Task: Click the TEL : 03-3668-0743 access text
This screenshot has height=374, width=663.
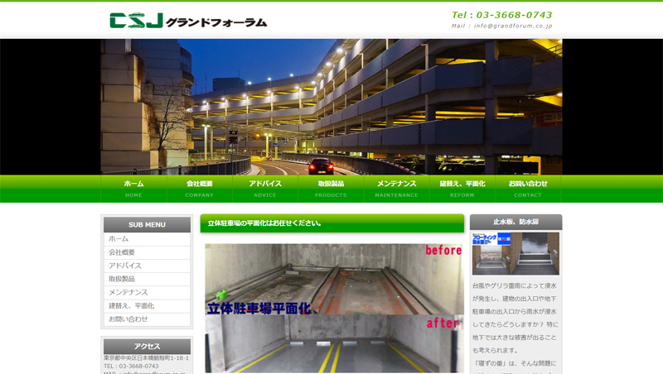Action: [x=131, y=366]
